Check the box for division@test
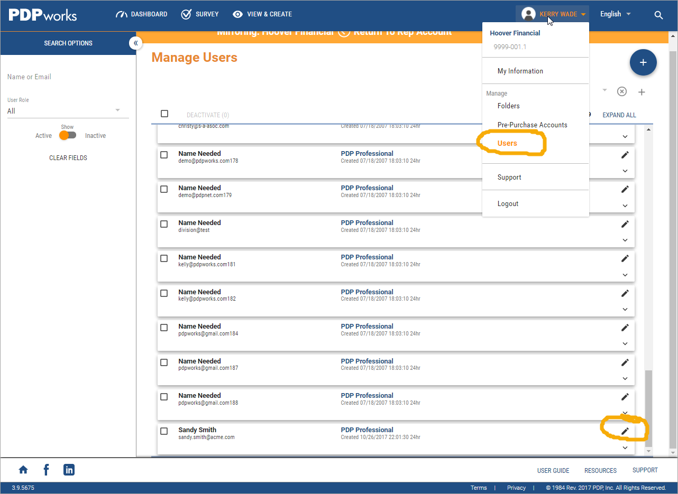678x494 pixels. (x=164, y=224)
